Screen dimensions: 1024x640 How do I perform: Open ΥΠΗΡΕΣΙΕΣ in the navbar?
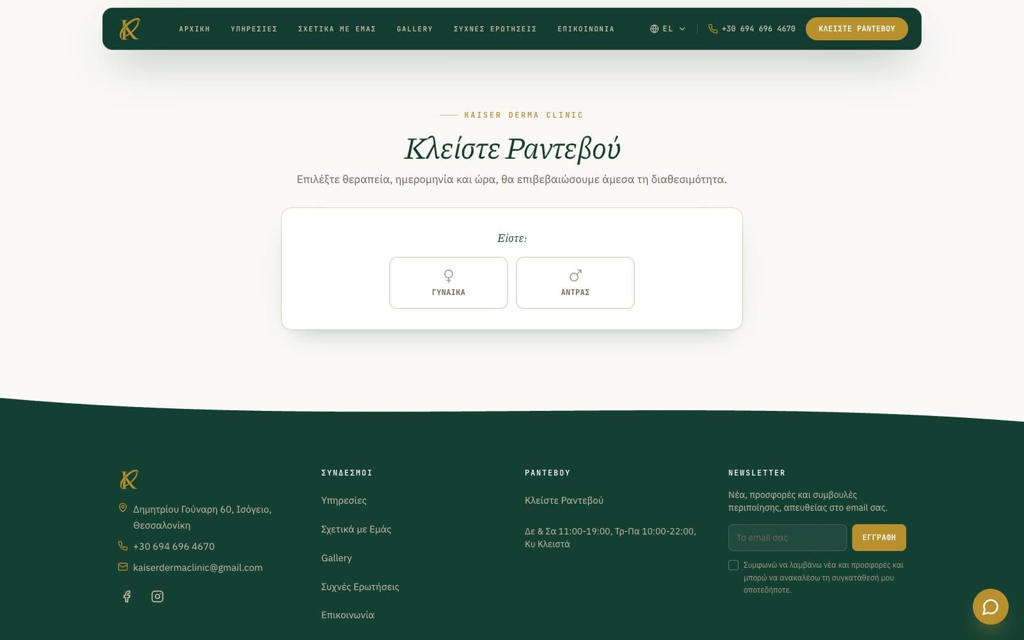tap(254, 29)
